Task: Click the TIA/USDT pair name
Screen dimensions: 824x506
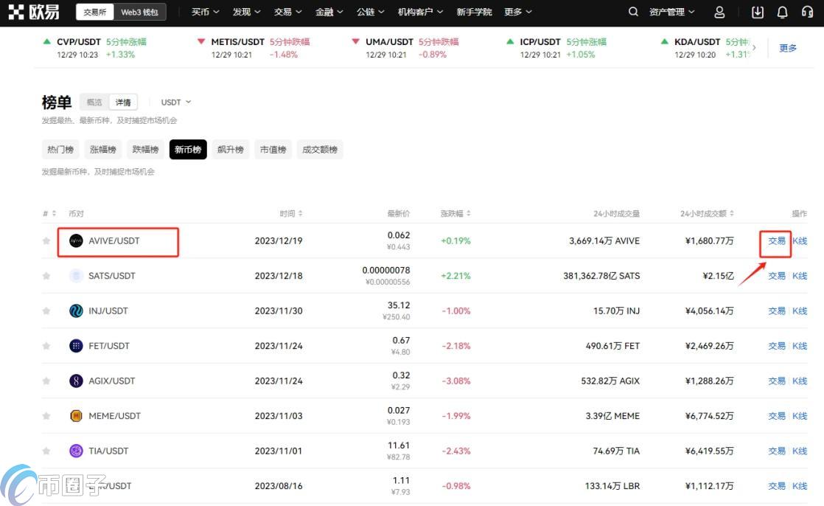Action: [x=108, y=451]
